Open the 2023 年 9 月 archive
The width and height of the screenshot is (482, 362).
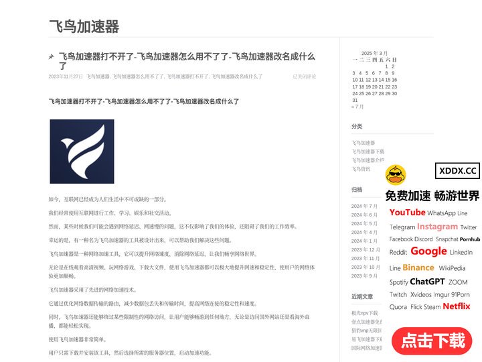point(364,276)
